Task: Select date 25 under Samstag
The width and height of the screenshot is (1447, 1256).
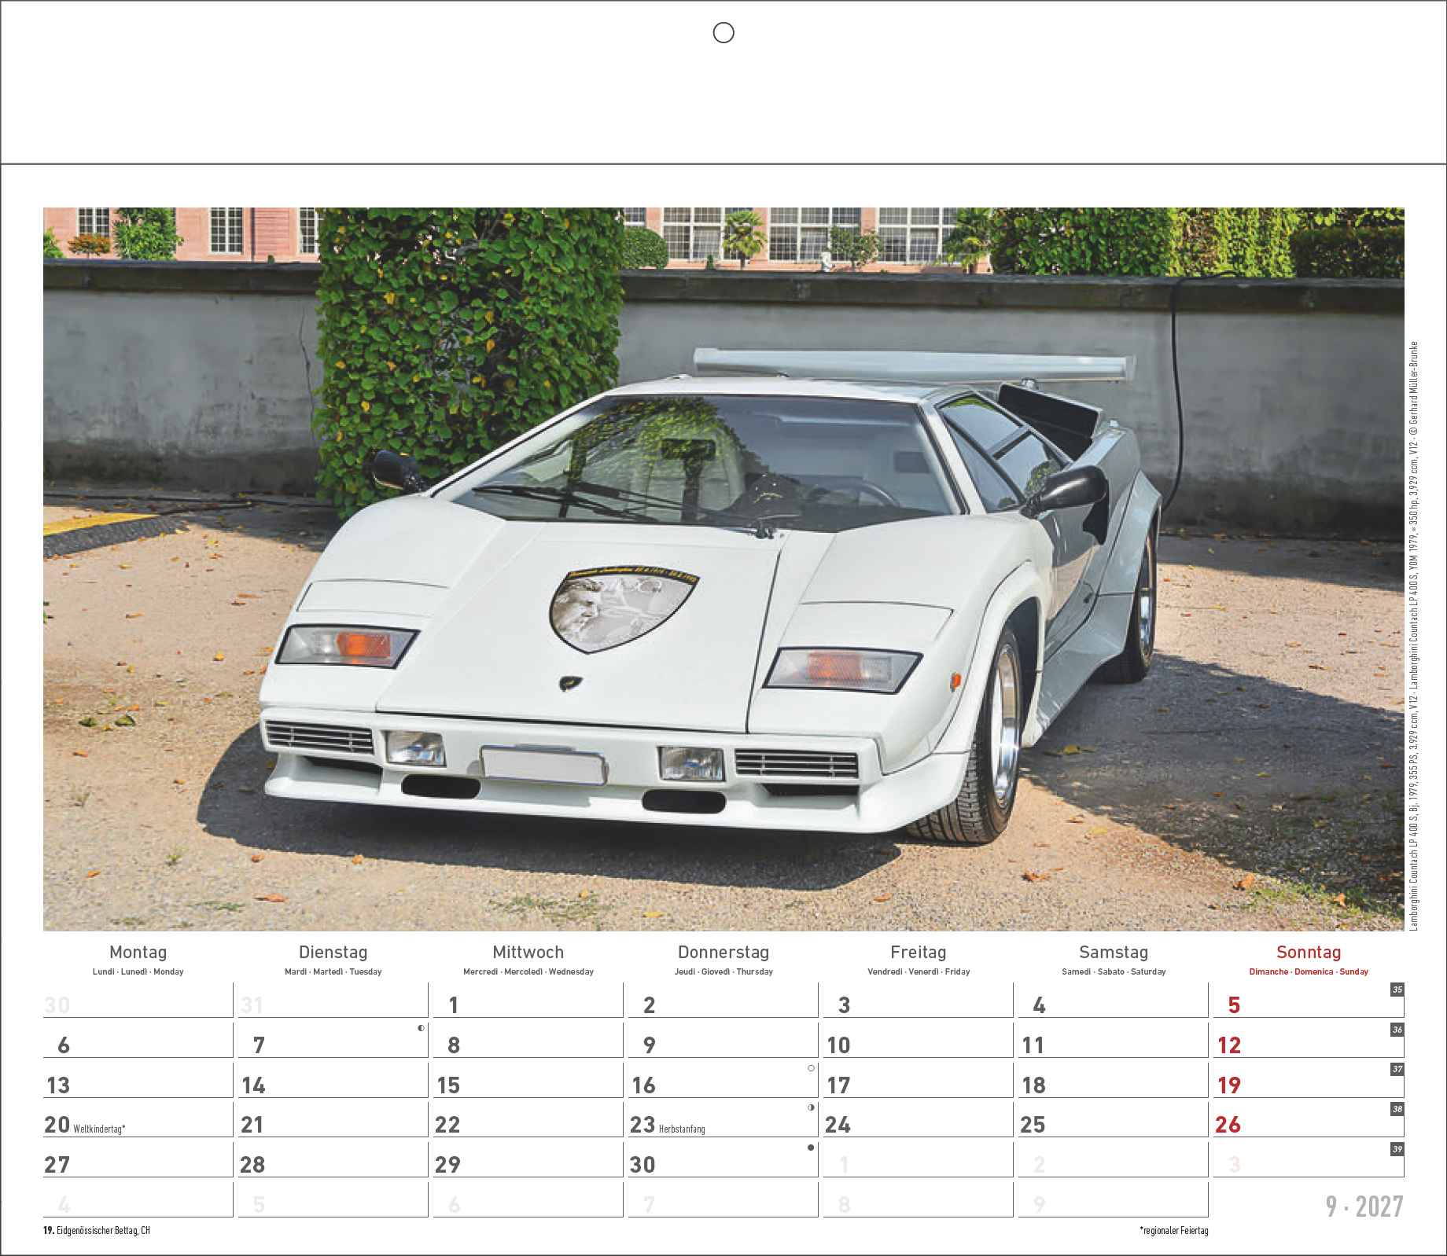Action: [x=1033, y=1125]
